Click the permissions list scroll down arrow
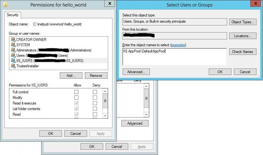Viewport: 263px width, 155px height. (105, 116)
